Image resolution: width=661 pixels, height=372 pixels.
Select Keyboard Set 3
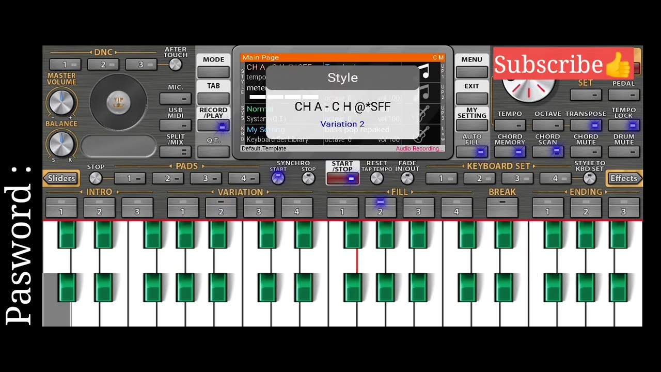pos(517,178)
